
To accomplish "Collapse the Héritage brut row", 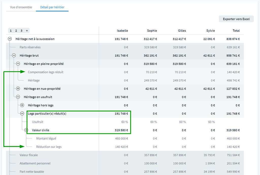I will (x=14, y=55).
